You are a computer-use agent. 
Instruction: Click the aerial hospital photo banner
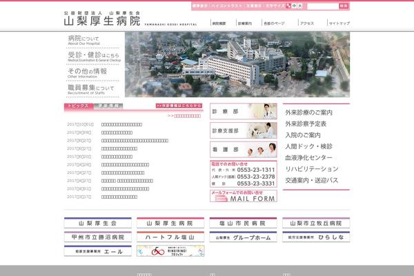237,64
